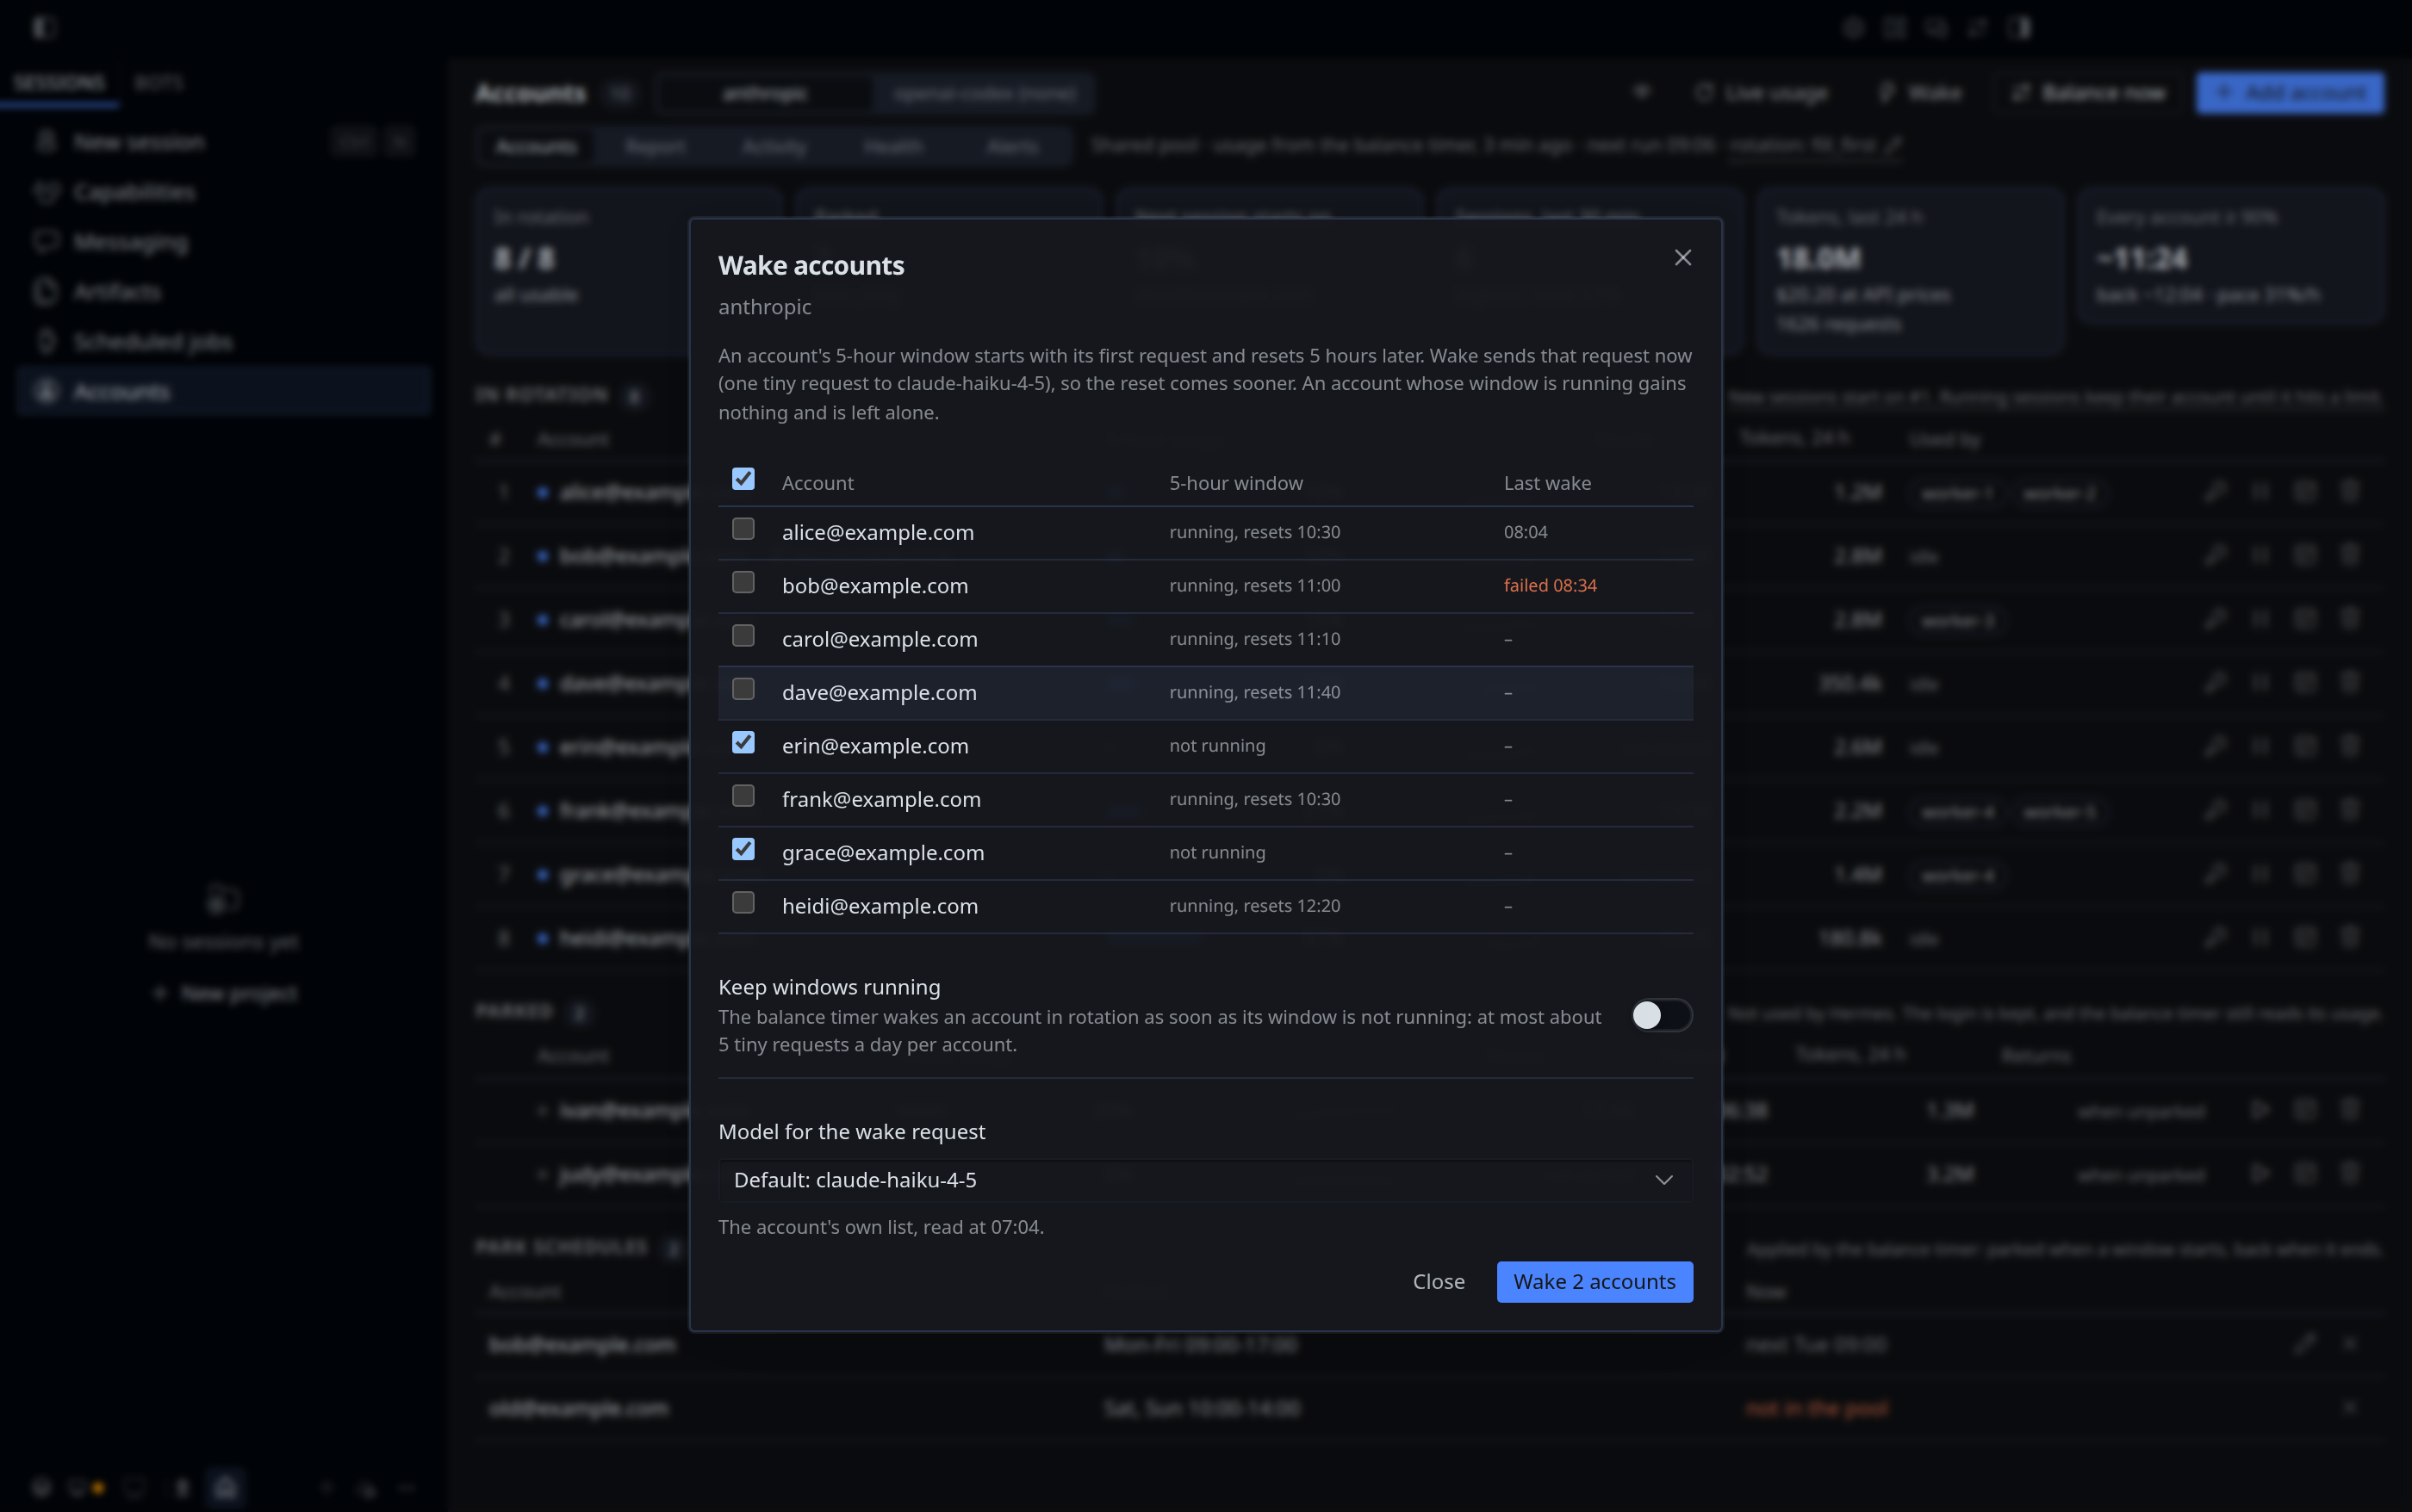Open the Model for the wake request dropdown
The height and width of the screenshot is (1512, 2412).
[1204, 1180]
